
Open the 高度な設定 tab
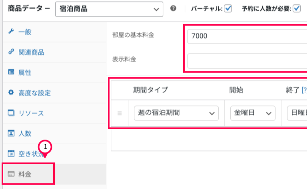[34, 93]
